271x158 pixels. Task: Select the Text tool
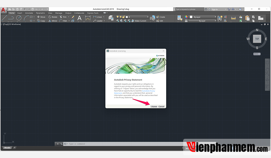pyautogui.click(x=79, y=18)
